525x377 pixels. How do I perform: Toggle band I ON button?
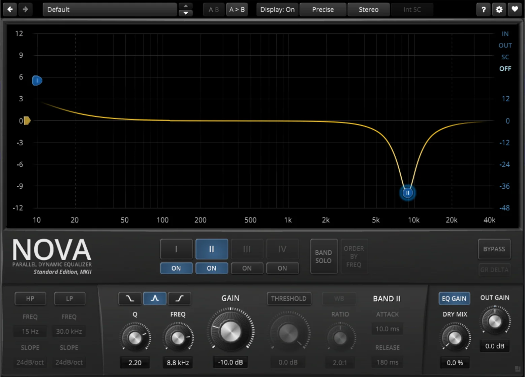pyautogui.click(x=176, y=268)
